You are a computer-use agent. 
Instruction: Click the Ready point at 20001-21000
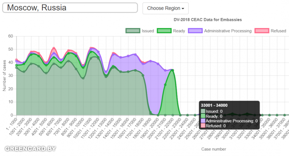165,85
